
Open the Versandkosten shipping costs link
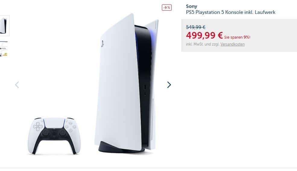(232, 44)
